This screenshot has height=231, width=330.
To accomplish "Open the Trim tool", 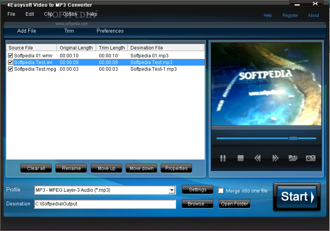I will tap(69, 31).
